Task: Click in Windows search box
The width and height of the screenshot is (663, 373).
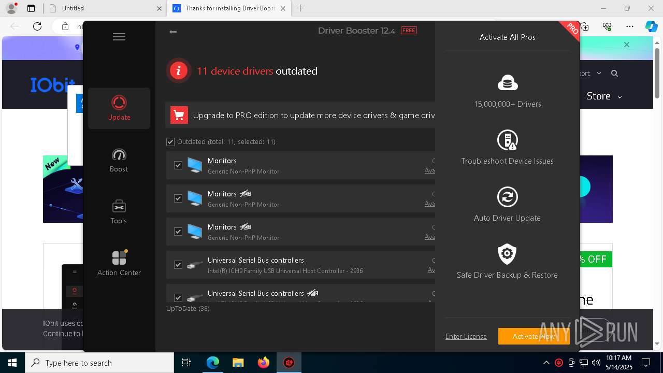Action: pos(99,363)
